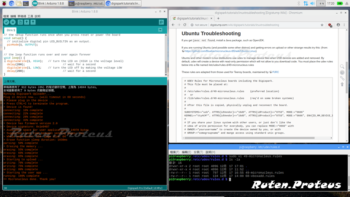The image size is (350, 197).
Task: Open the 工具 menu in Arduino
Action: [x=30, y=16]
